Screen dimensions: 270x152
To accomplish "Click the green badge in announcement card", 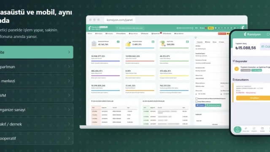I will click(x=256, y=71).
